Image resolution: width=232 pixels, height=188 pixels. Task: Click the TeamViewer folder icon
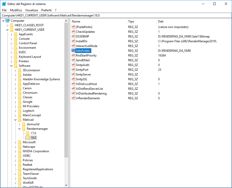click(x=20, y=174)
